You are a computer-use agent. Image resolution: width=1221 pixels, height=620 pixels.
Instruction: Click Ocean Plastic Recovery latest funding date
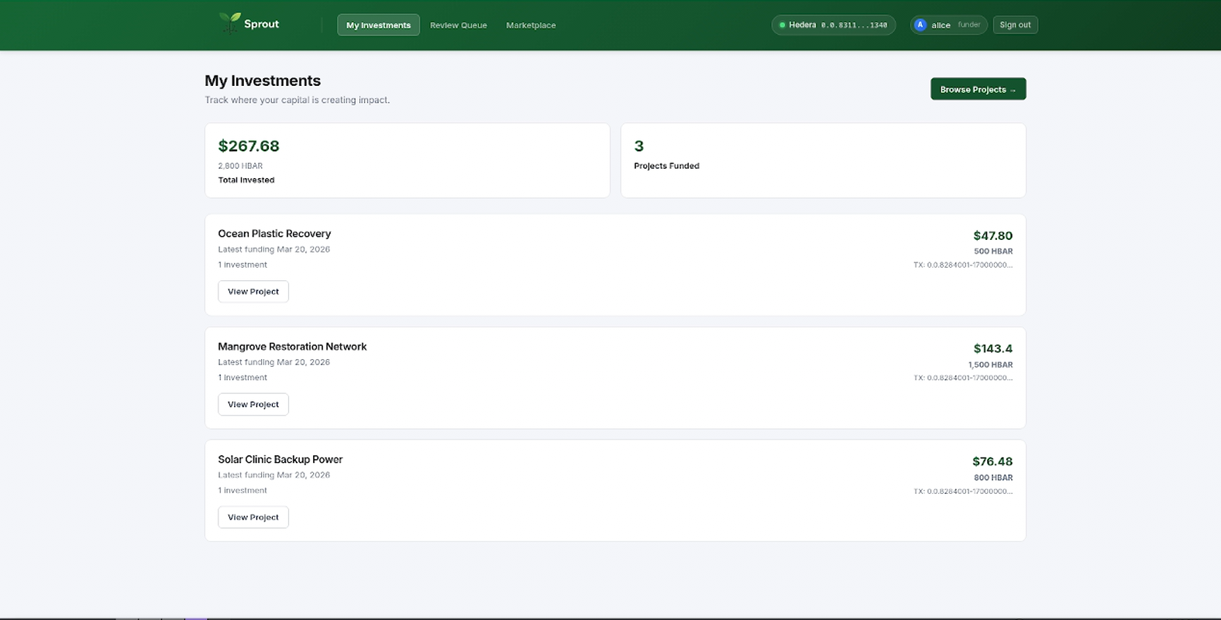273,249
